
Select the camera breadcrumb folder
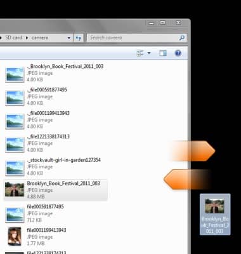(40, 37)
